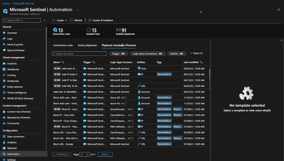
Task: Go to Next page
Action: click(105, 154)
